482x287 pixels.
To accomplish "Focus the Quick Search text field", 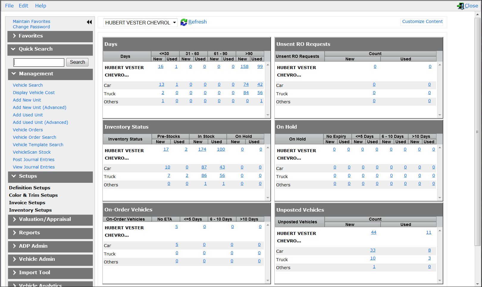I will click(39, 63).
